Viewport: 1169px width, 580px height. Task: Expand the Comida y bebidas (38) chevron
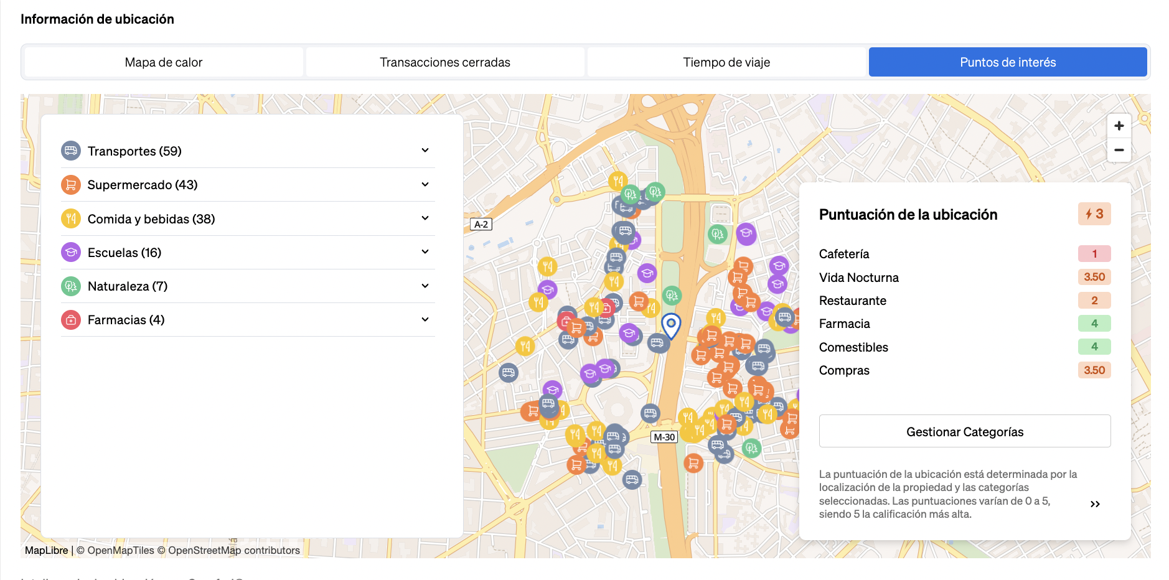[425, 218]
